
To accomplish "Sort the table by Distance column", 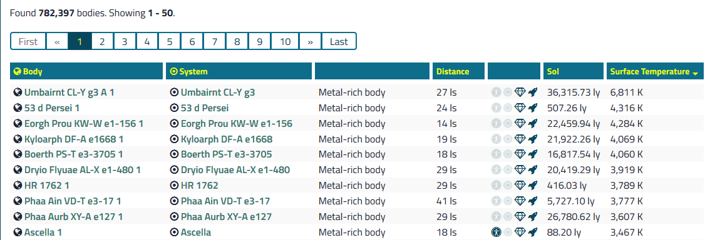I will click(x=453, y=71).
